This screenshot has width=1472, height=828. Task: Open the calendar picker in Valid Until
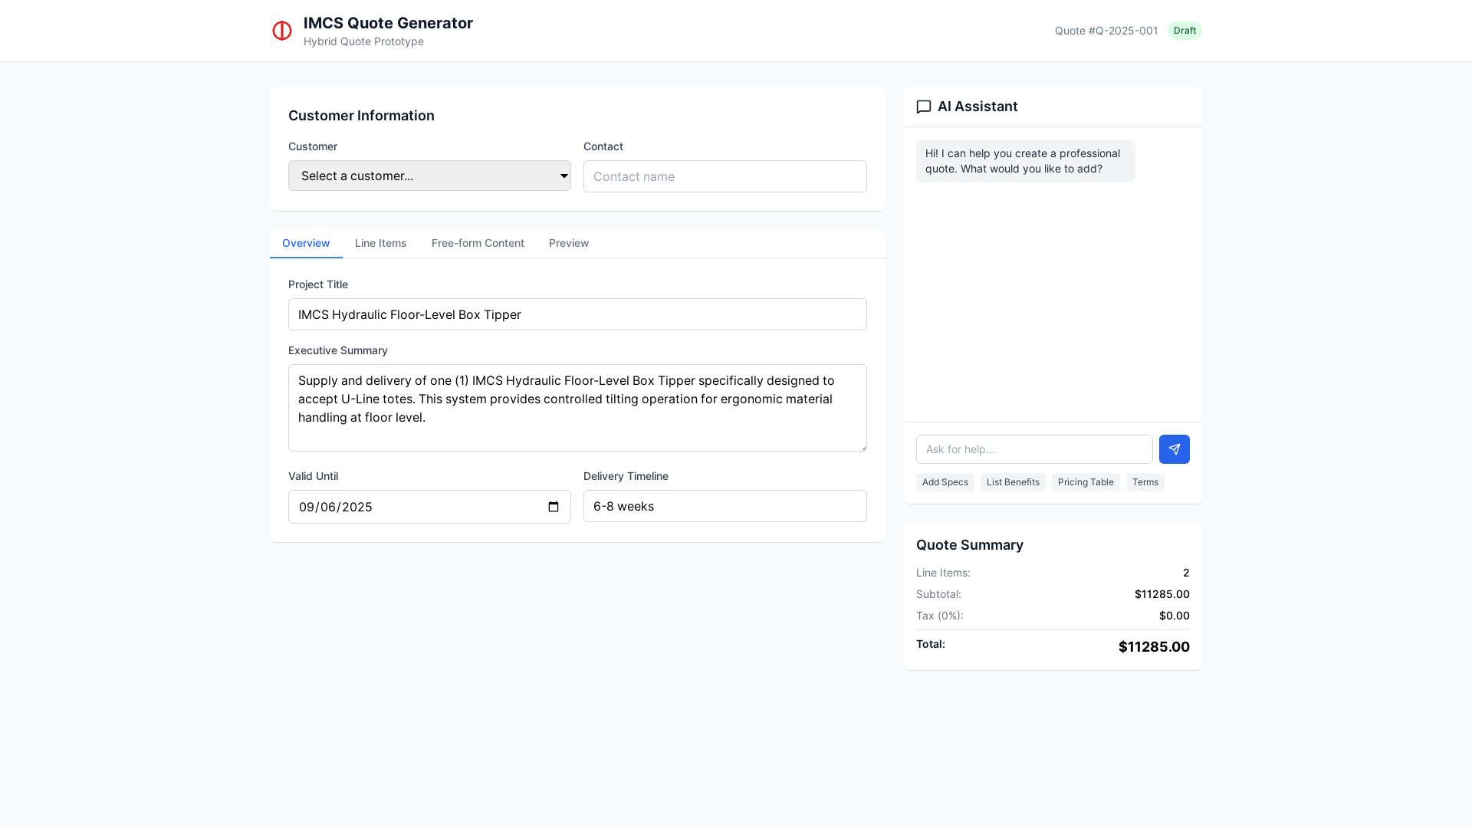(554, 507)
